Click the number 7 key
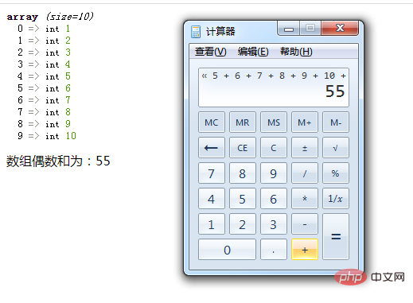Viewport: 413px width, 303px height. pyautogui.click(x=212, y=173)
